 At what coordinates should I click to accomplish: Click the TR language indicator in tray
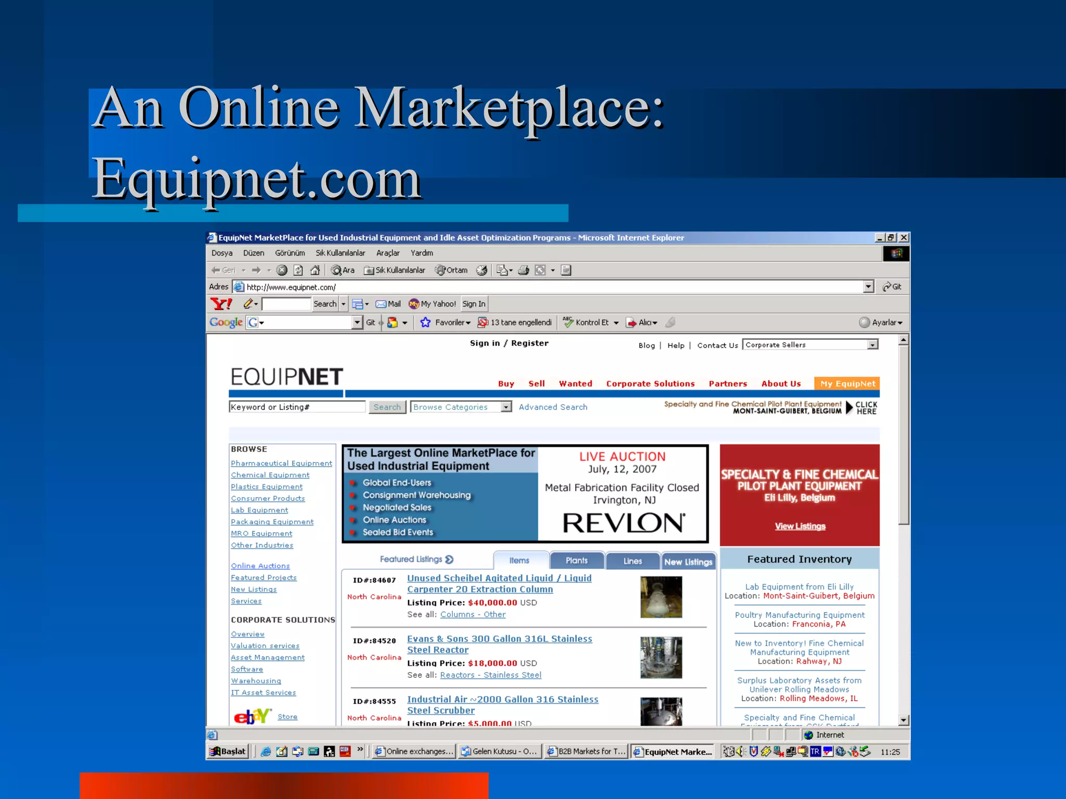point(815,751)
